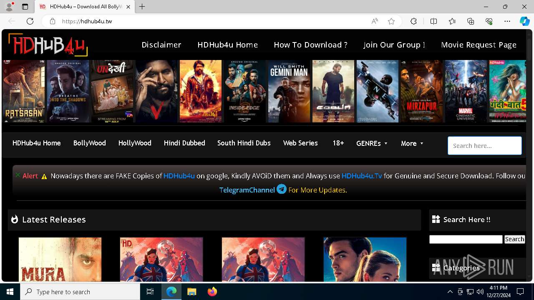534x300 pixels.
Task: Launch Firefox from the taskbar
Action: click(212, 292)
